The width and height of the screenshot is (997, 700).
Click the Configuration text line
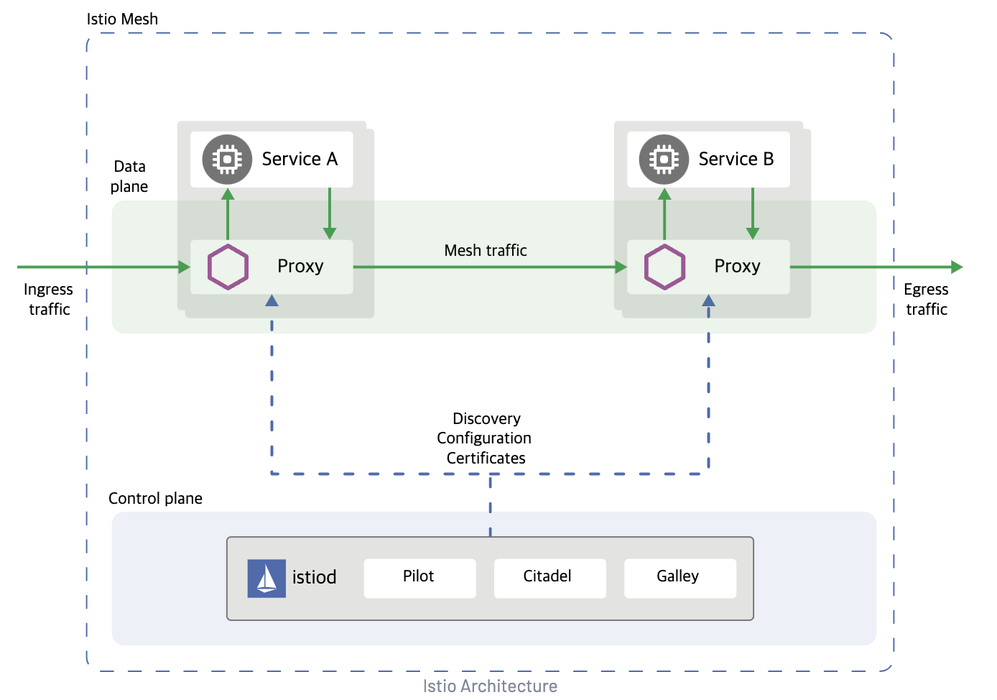coord(484,438)
